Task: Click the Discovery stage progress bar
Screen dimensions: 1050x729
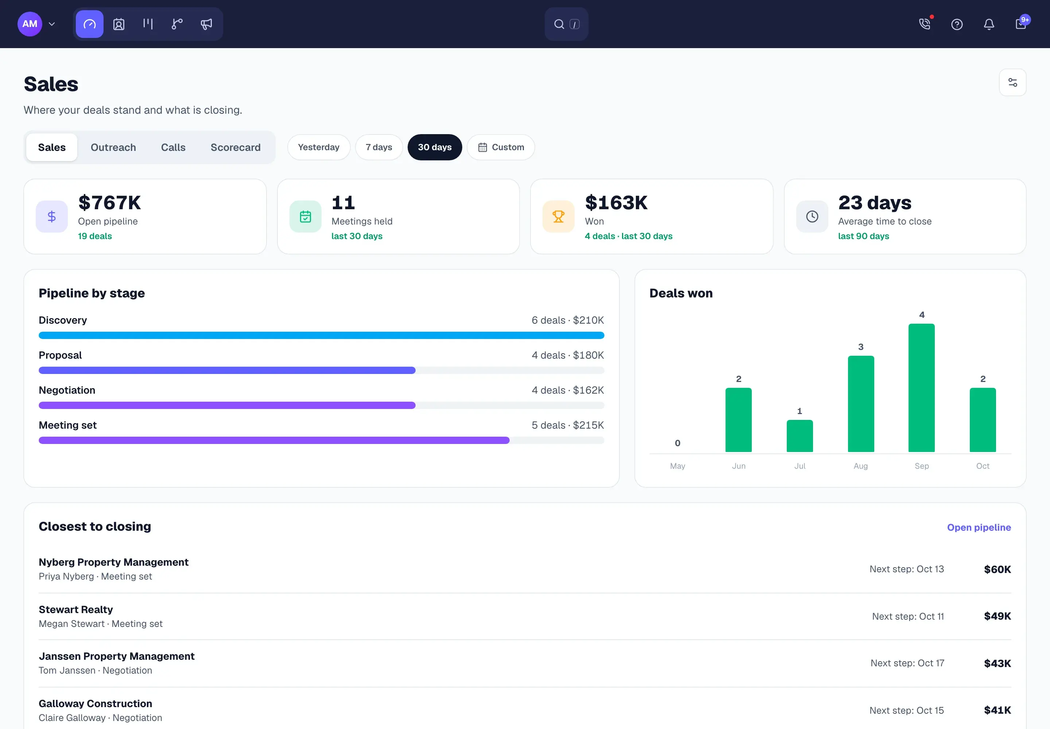Action: (321, 336)
